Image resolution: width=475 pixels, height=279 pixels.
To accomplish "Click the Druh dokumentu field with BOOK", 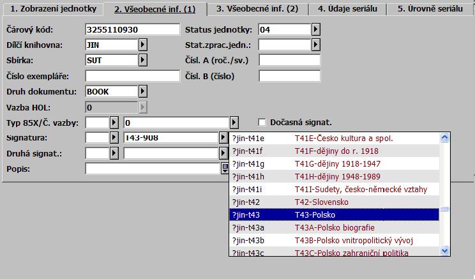I will [x=112, y=91].
